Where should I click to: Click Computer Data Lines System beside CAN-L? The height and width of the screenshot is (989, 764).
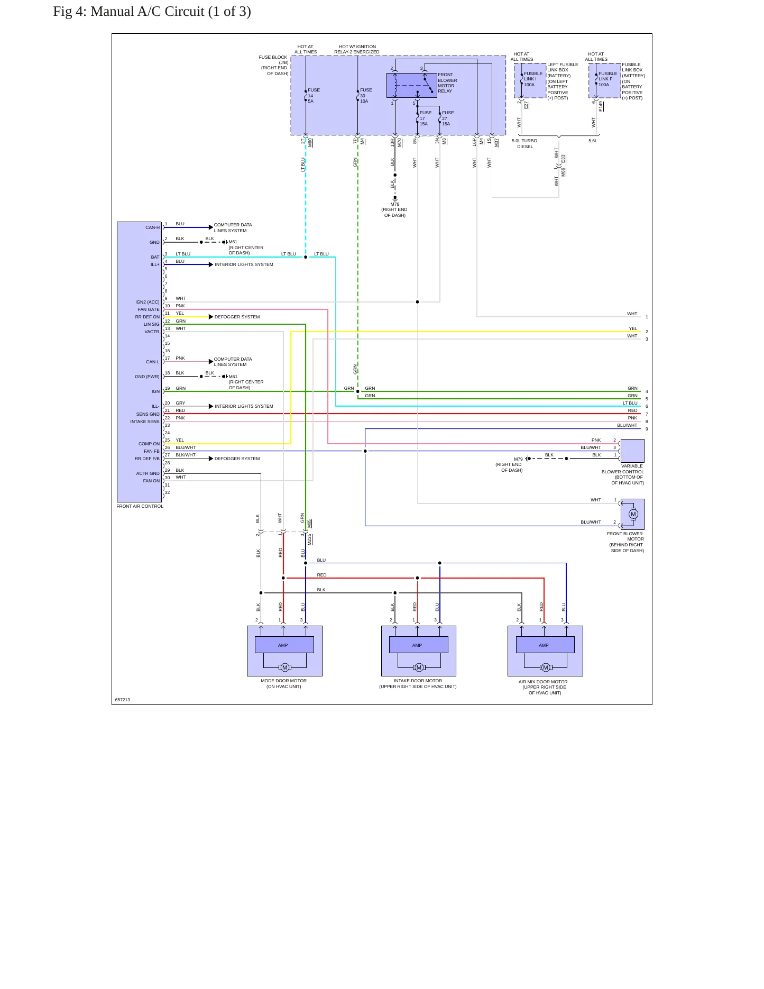233,362
